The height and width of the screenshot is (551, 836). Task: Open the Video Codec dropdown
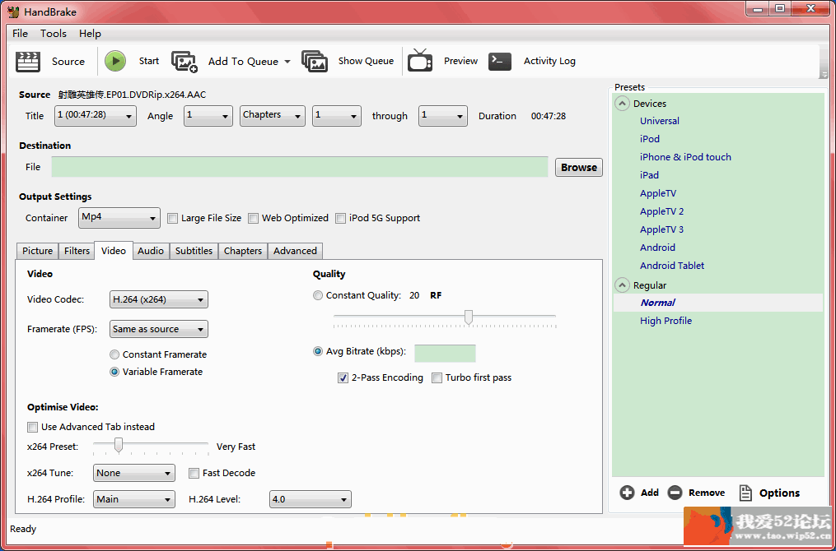(158, 299)
